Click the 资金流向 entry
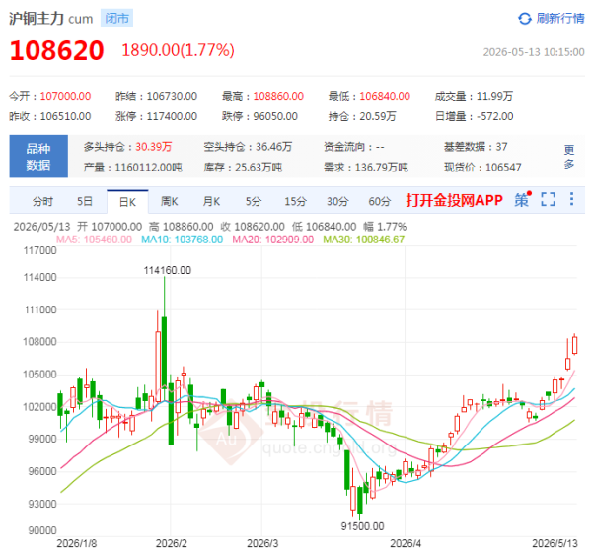592x548 pixels. coord(354,146)
